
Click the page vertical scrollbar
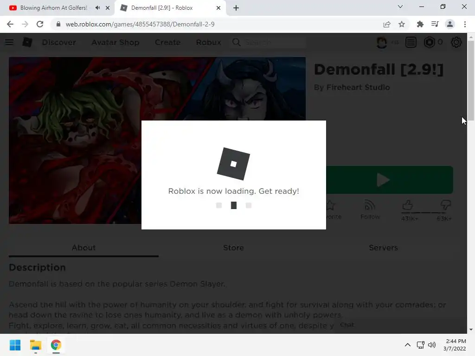pyautogui.click(x=471, y=80)
